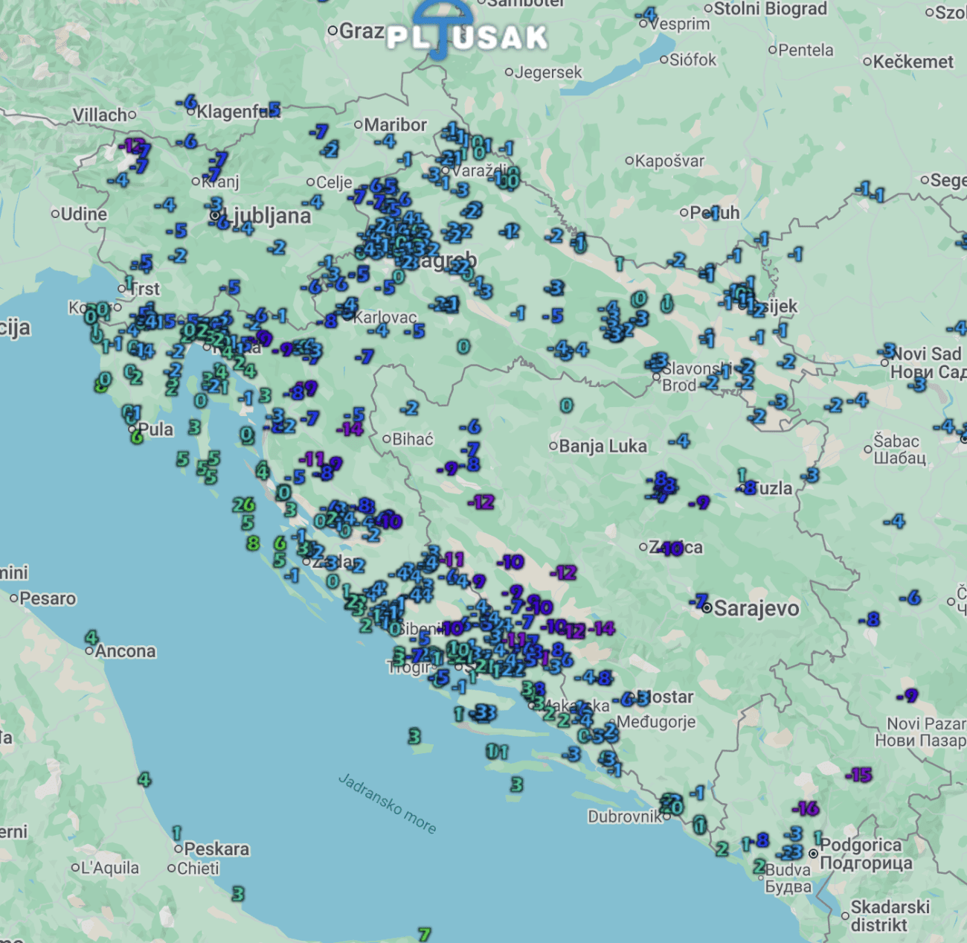Image resolution: width=967 pixels, height=943 pixels.
Task: Select the Banja Luka place label
Action: [x=603, y=446]
